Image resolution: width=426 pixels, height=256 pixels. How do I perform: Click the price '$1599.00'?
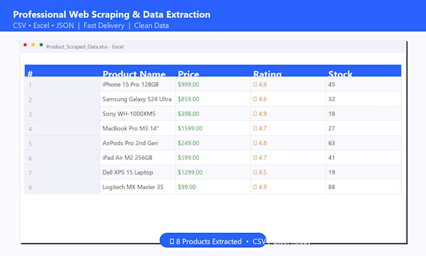[x=190, y=128]
